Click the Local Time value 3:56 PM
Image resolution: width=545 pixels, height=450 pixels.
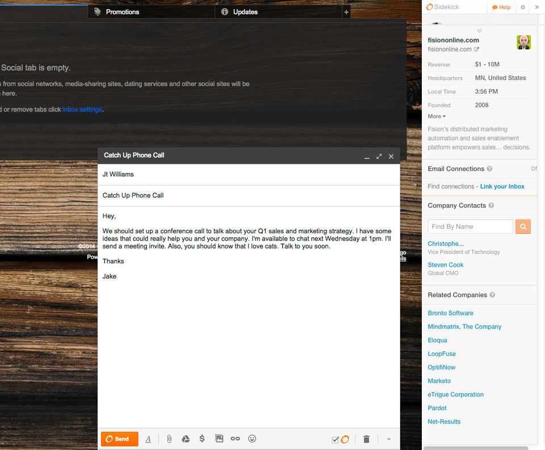click(x=487, y=91)
